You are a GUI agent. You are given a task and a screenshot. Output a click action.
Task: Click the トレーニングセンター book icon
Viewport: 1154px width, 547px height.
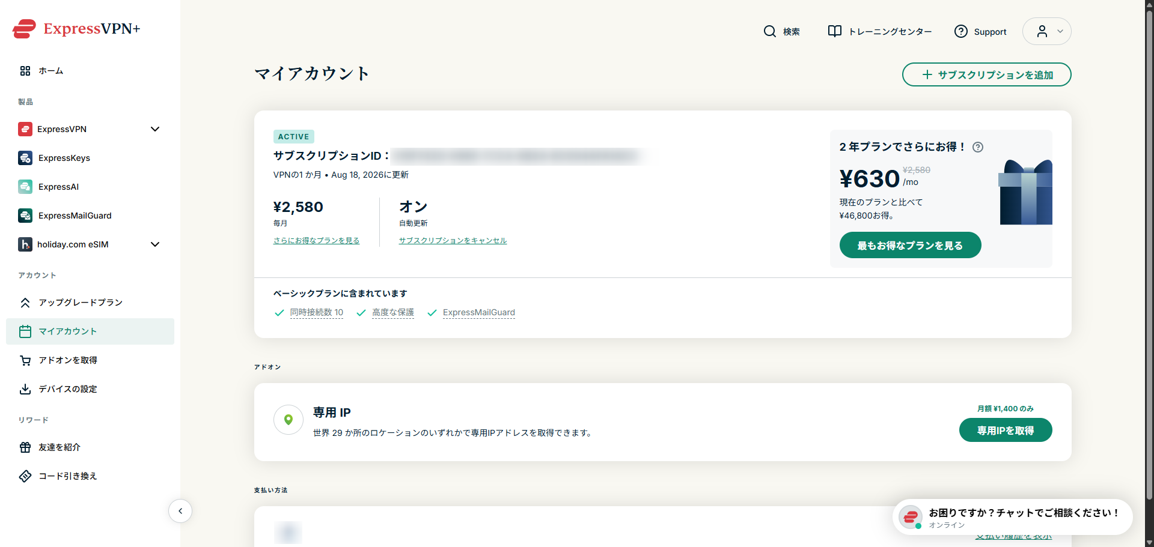[x=835, y=31]
